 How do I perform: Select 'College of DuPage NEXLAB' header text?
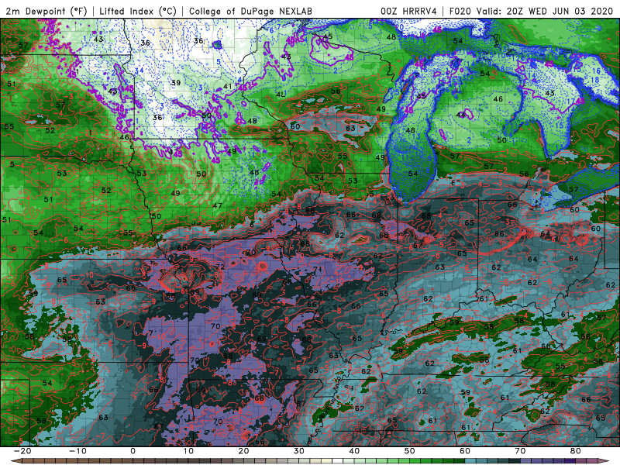pos(250,11)
